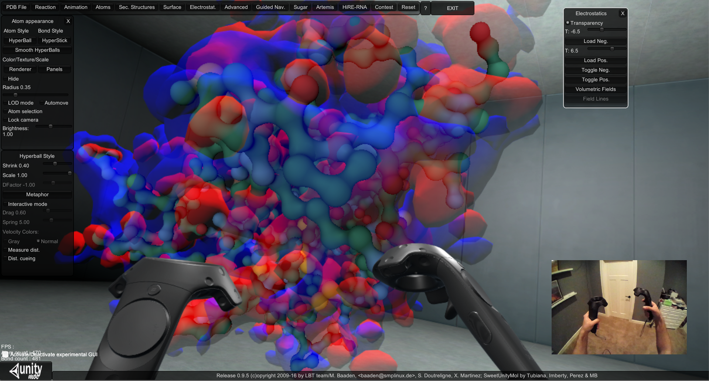This screenshot has height=381, width=709.
Task: Open the Reaction menu
Action: (45, 7)
